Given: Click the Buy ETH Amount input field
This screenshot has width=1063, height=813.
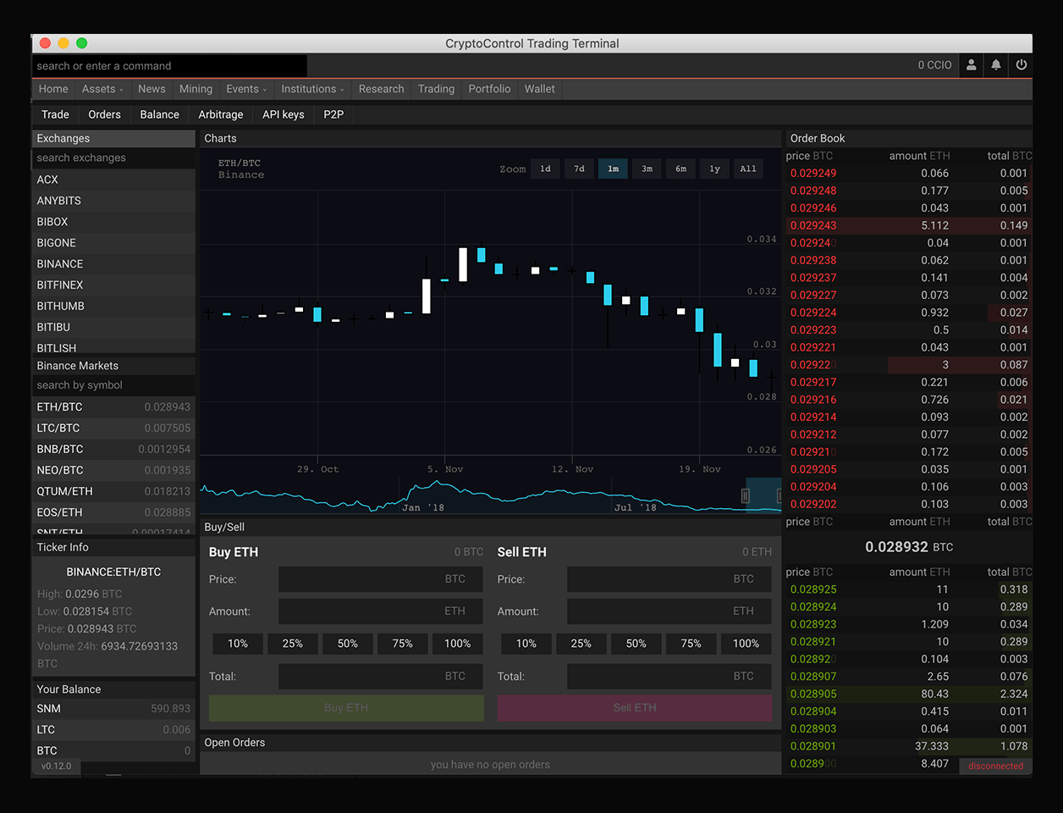Looking at the screenshot, I should [x=381, y=611].
